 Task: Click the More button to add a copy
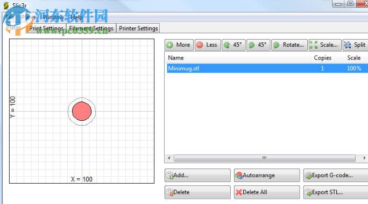point(179,45)
